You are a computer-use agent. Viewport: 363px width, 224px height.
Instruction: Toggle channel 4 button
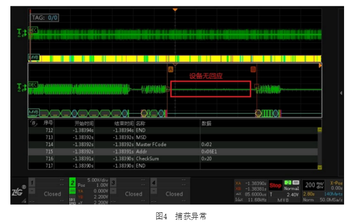153,183
